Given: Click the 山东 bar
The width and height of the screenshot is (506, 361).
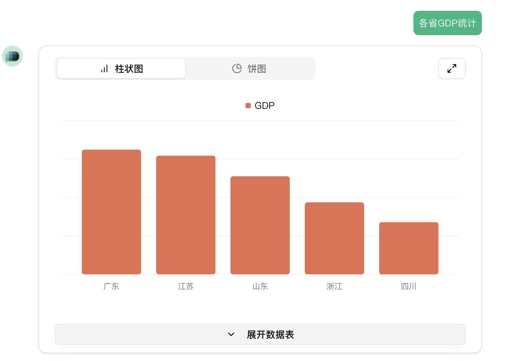Looking at the screenshot, I should tap(260, 225).
